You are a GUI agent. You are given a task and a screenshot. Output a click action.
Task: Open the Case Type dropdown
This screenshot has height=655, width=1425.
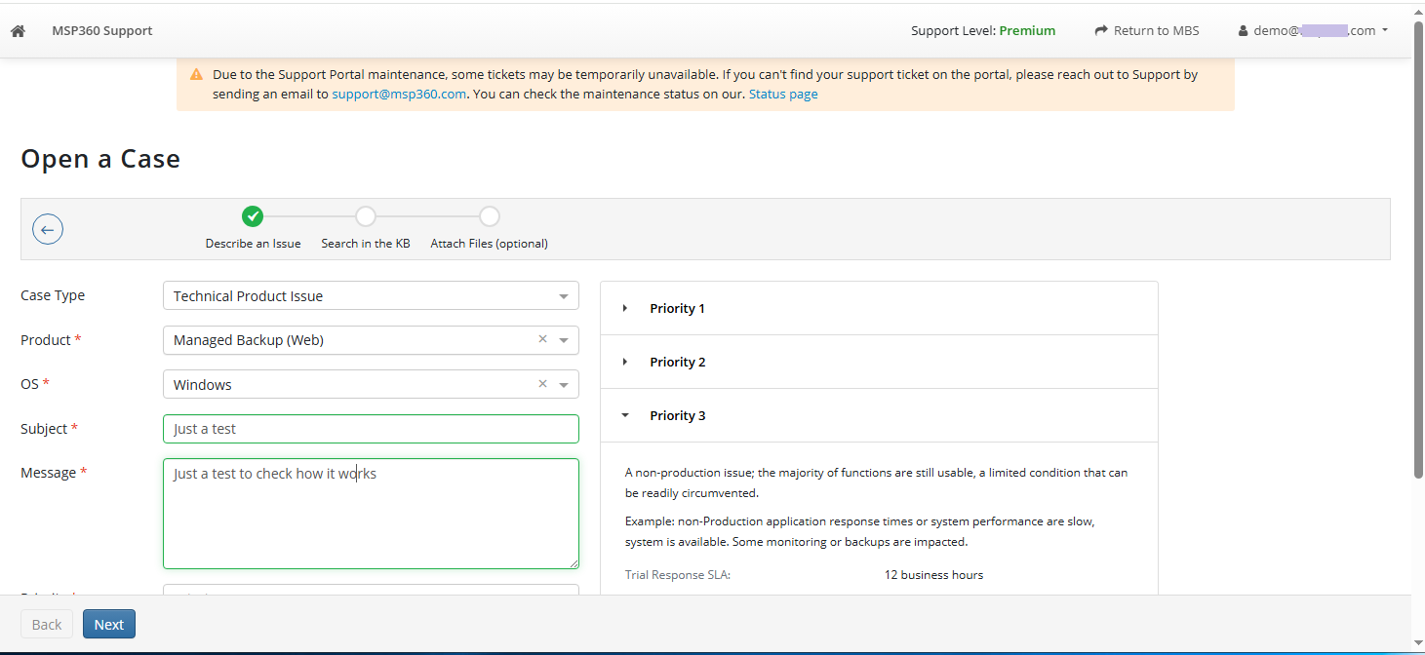coord(371,295)
